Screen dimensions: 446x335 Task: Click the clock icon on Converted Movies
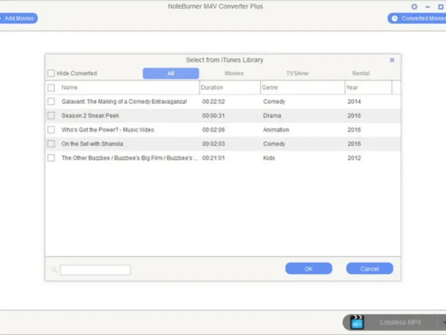[395, 18]
